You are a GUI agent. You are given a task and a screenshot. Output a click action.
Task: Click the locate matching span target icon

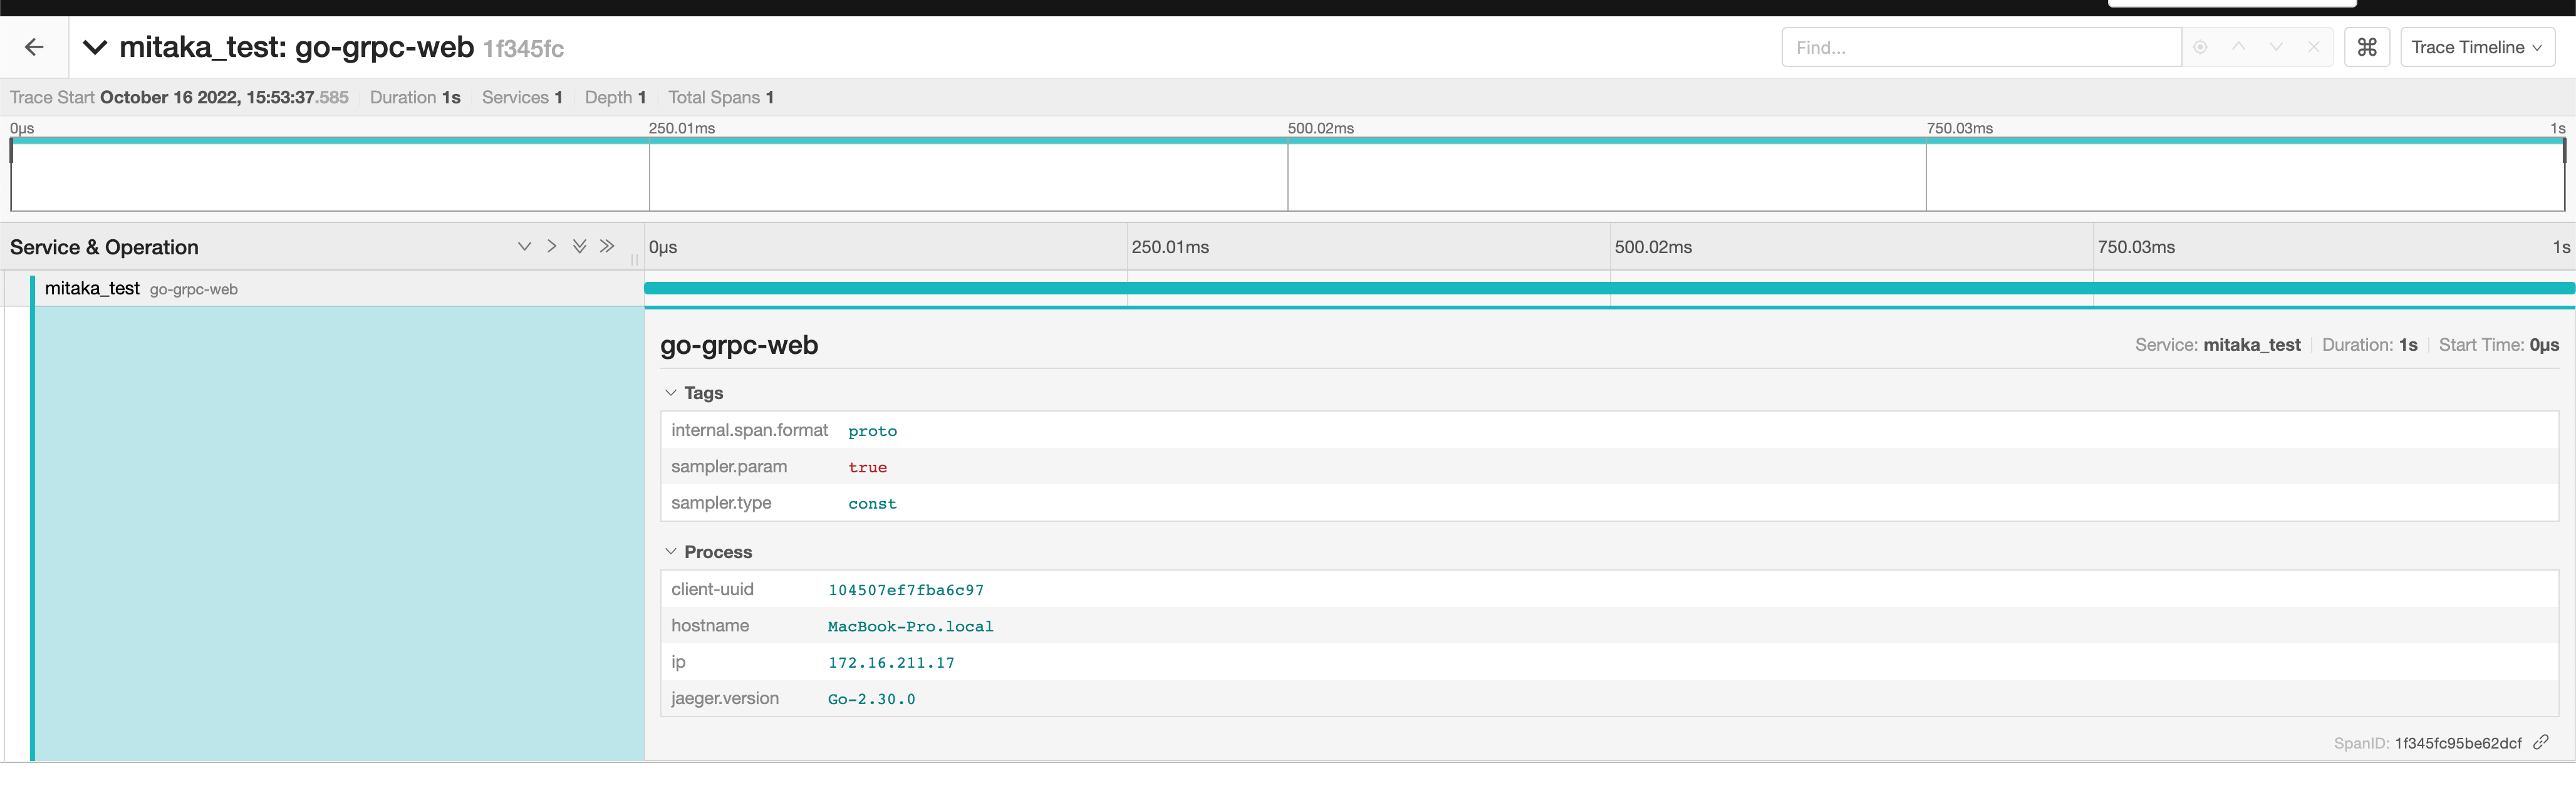pyautogui.click(x=2200, y=47)
